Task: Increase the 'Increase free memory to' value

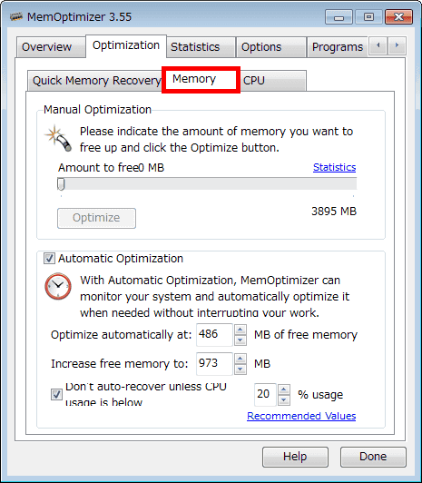Action: (x=240, y=359)
